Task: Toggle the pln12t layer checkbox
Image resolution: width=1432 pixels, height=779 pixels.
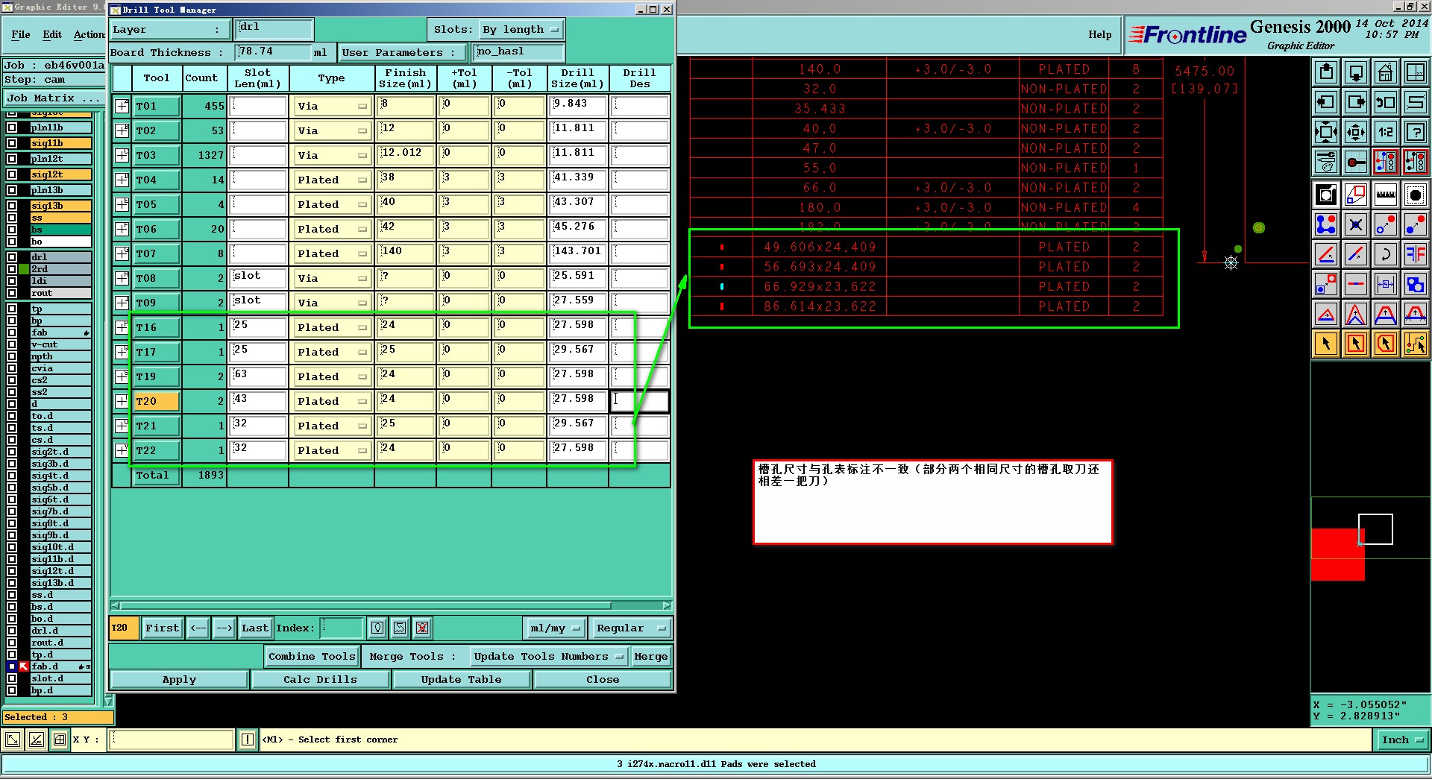Action: coord(12,159)
